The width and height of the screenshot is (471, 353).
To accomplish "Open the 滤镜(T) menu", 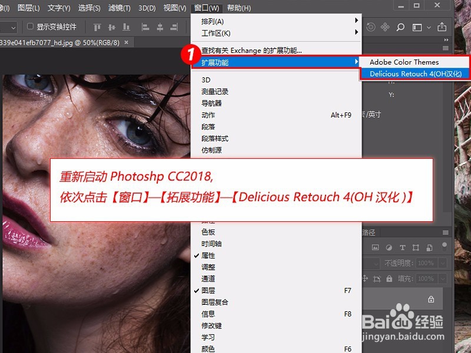I will tap(120, 8).
